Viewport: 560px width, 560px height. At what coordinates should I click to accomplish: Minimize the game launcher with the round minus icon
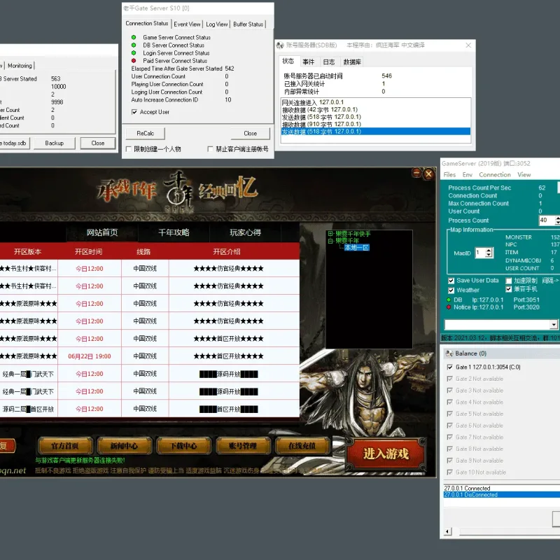[x=416, y=173]
